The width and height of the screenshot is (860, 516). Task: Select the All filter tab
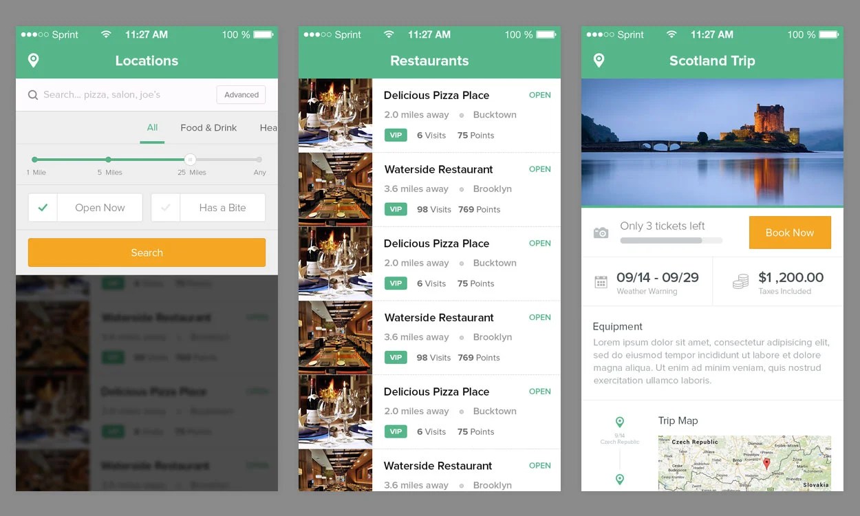[152, 127]
